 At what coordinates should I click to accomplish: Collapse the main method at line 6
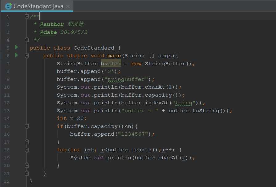tap(27, 56)
